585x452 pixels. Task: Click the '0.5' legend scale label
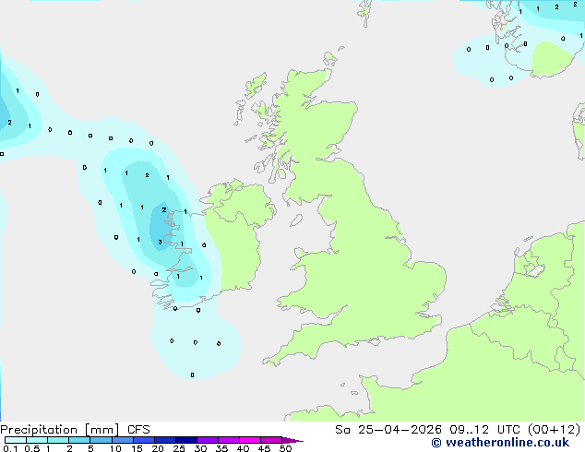point(32,448)
